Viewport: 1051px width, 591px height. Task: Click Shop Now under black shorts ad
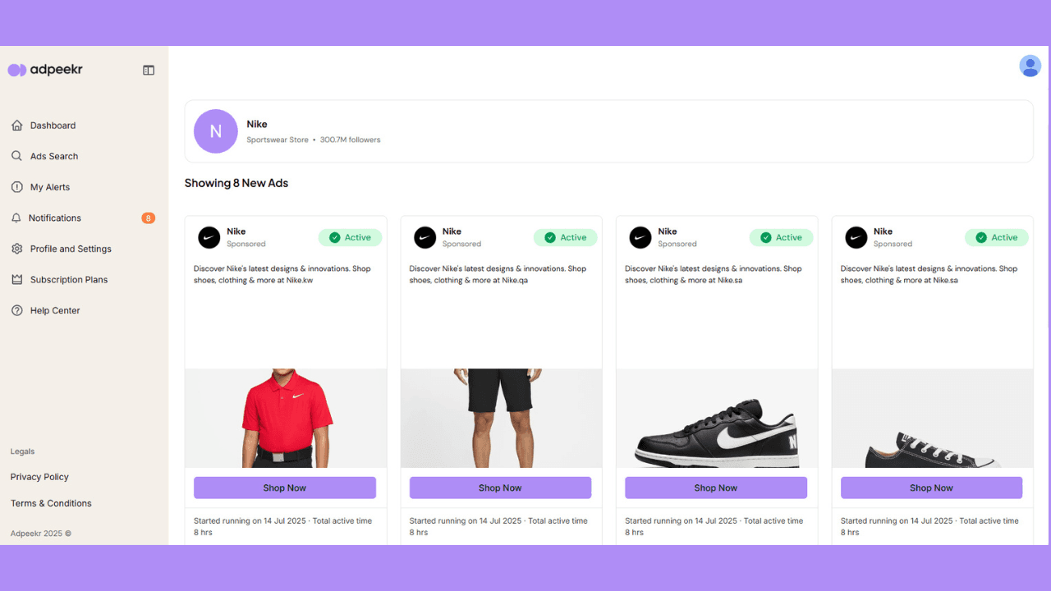[500, 488]
